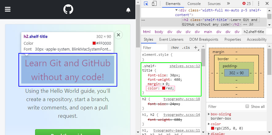Select body in the breadcrumb trail

click(159, 32)
